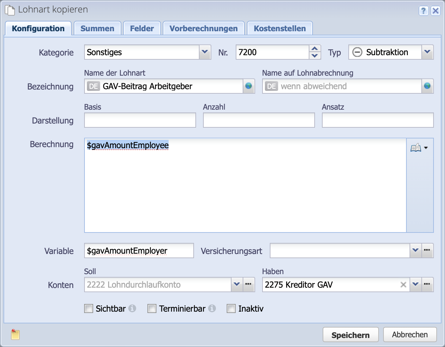
Task: Cancel the dialog via Abbrechen
Action: pyautogui.click(x=410, y=334)
